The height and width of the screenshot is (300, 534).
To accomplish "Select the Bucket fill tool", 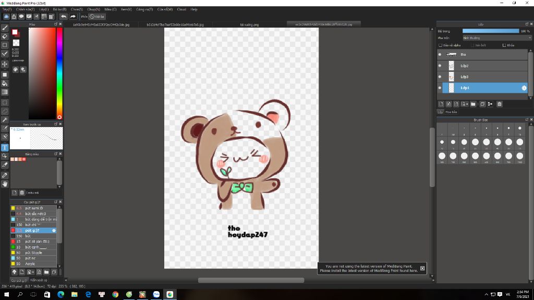I will coord(5,83).
